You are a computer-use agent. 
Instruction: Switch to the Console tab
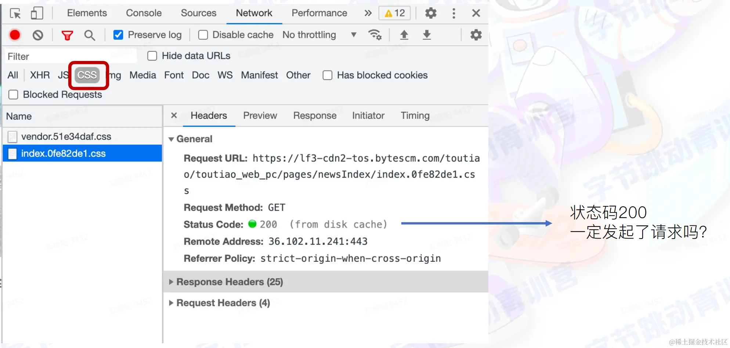144,13
